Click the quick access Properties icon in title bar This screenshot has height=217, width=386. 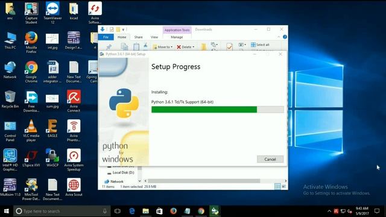pos(112,30)
